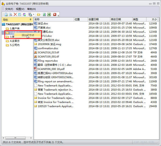The height and width of the screenshot is (146, 161).
Task: Select the 75KB New Trademark Applicatio... file
Action: (55, 85)
